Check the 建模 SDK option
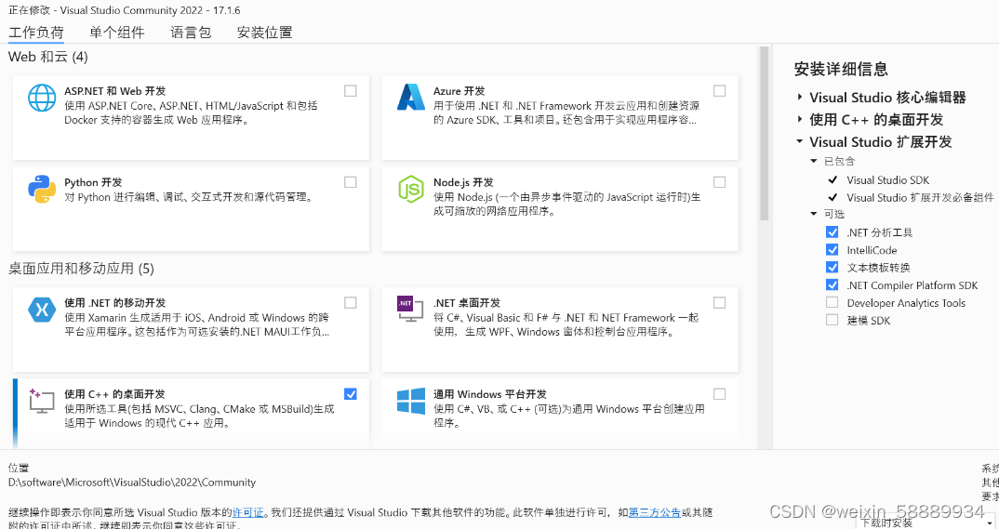The height and width of the screenshot is (529, 999). tap(832, 320)
